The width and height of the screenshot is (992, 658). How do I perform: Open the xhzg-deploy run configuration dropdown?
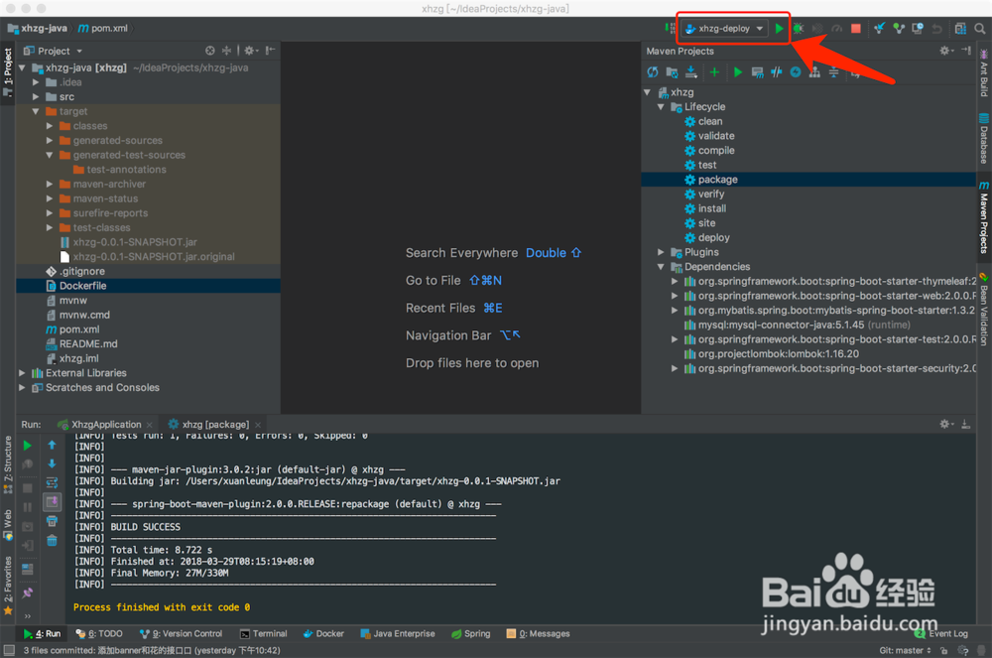[726, 29]
